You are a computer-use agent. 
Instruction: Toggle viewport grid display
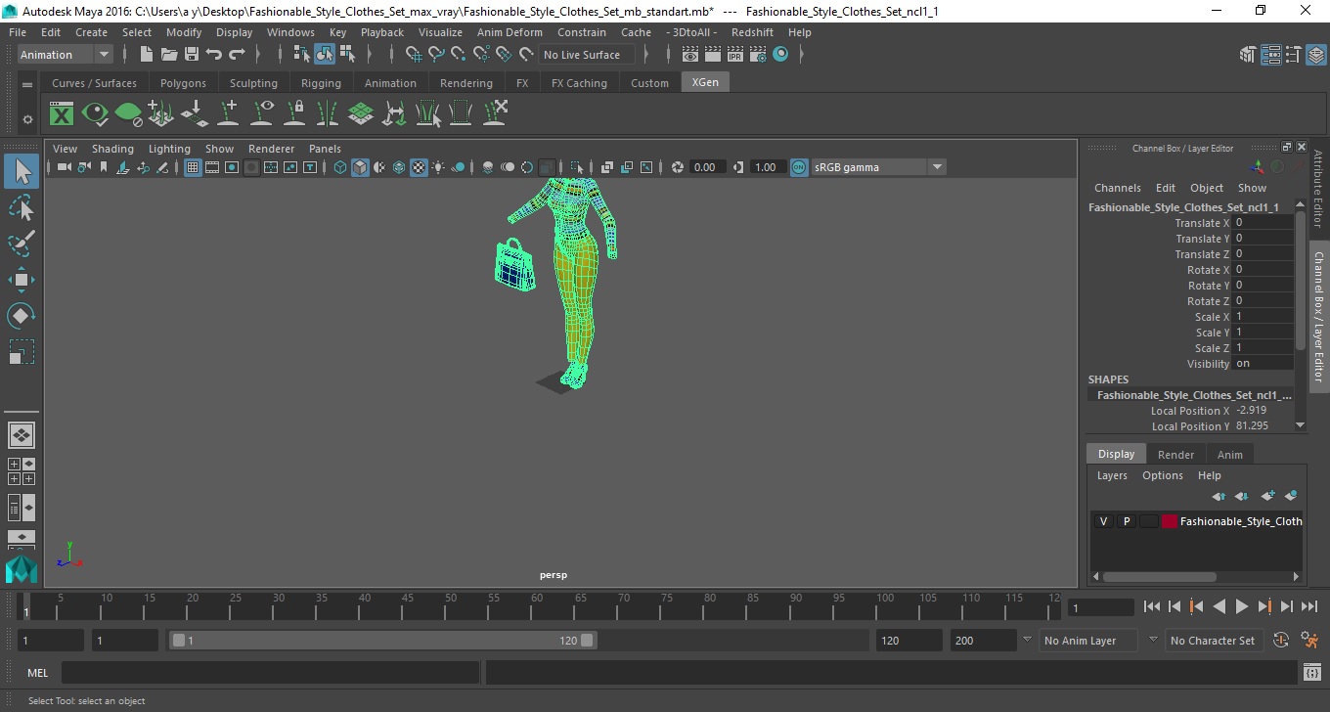pos(193,167)
